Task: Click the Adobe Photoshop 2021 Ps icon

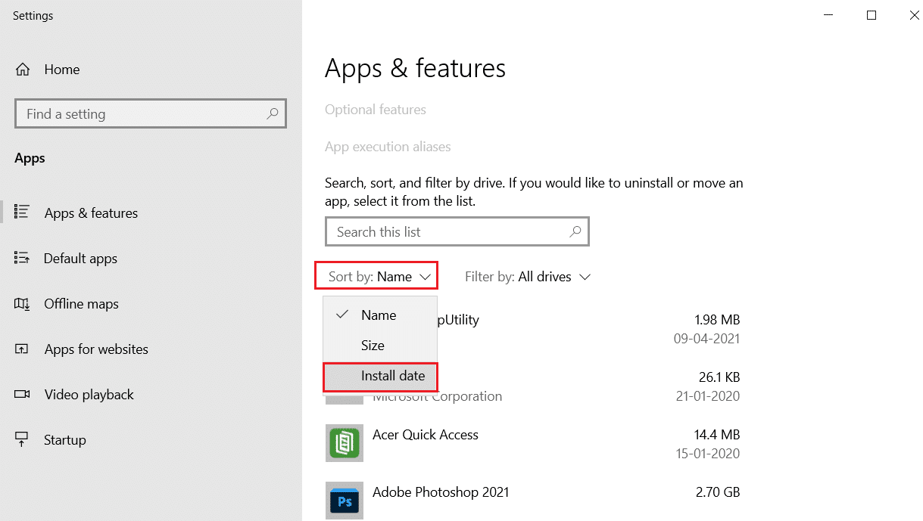Action: tap(345, 501)
